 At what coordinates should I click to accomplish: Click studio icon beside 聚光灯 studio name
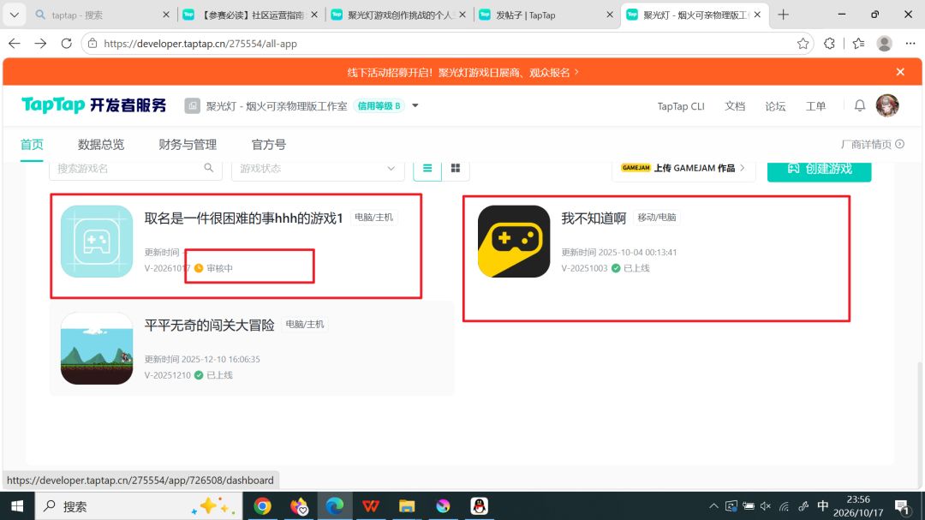click(x=193, y=105)
